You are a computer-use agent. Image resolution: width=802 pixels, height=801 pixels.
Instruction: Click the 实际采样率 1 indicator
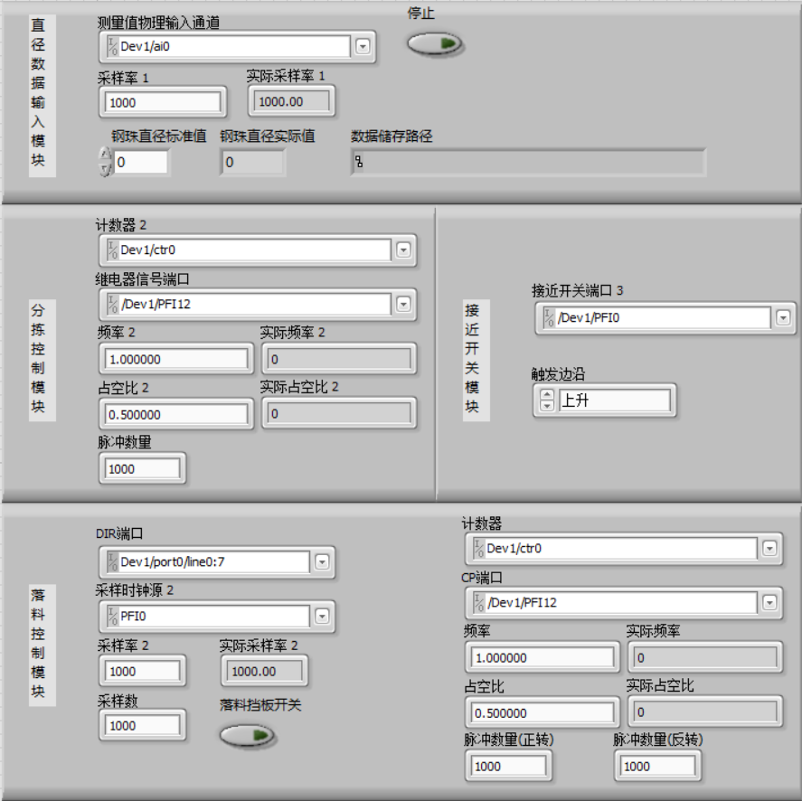(x=291, y=101)
